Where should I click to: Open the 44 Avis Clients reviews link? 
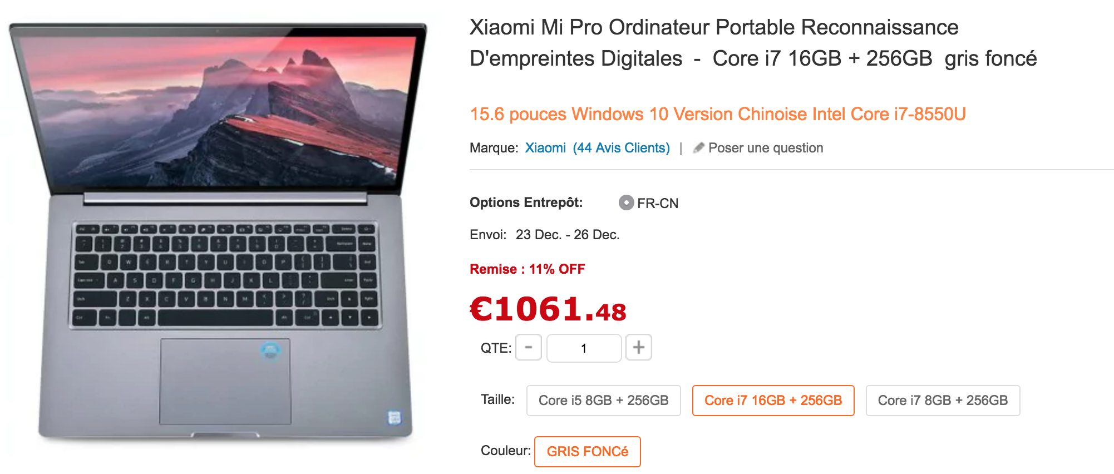(622, 148)
